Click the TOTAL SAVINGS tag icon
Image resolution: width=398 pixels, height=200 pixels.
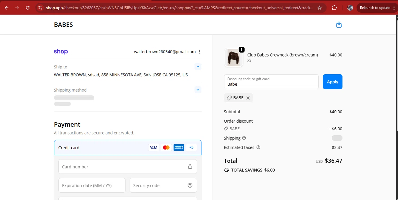coord(227,170)
